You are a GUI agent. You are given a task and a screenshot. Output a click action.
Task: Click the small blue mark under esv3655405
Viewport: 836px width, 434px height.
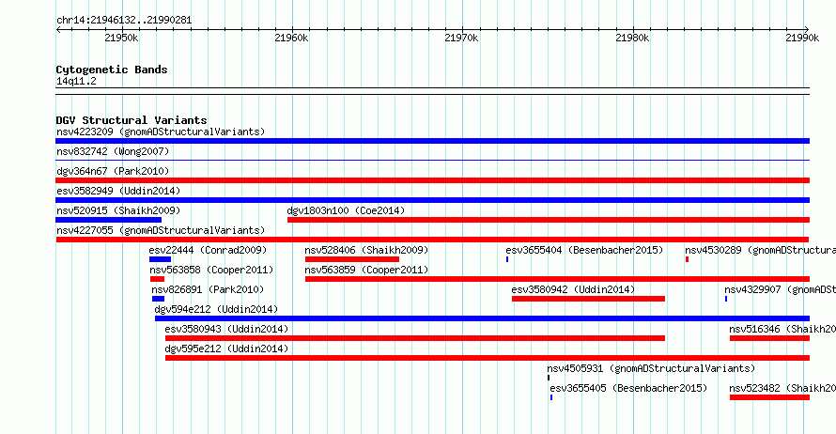pos(551,397)
